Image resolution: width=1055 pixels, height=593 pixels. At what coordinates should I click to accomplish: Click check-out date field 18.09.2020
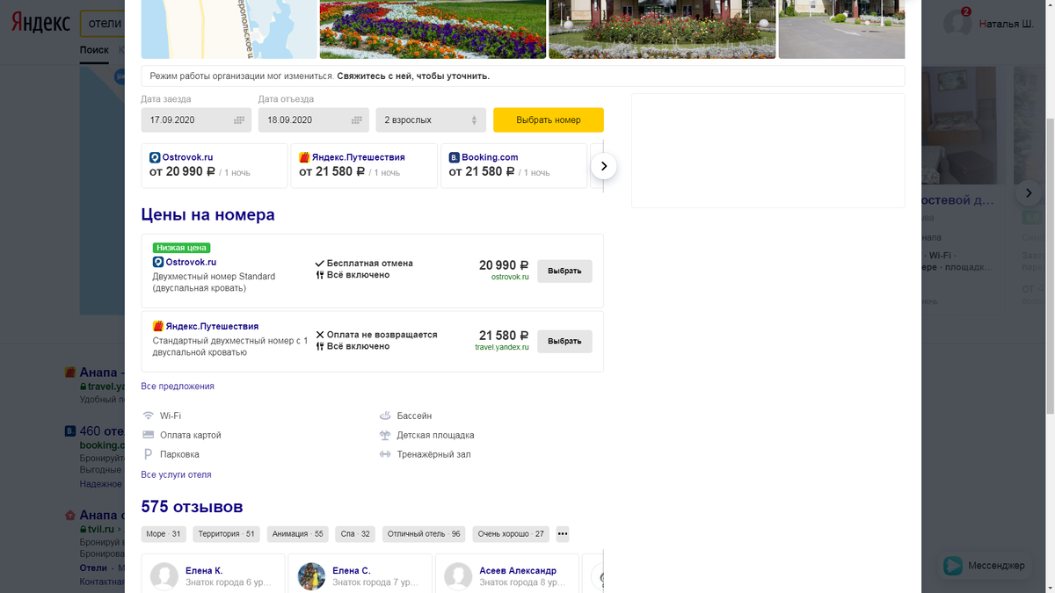pyautogui.click(x=313, y=120)
